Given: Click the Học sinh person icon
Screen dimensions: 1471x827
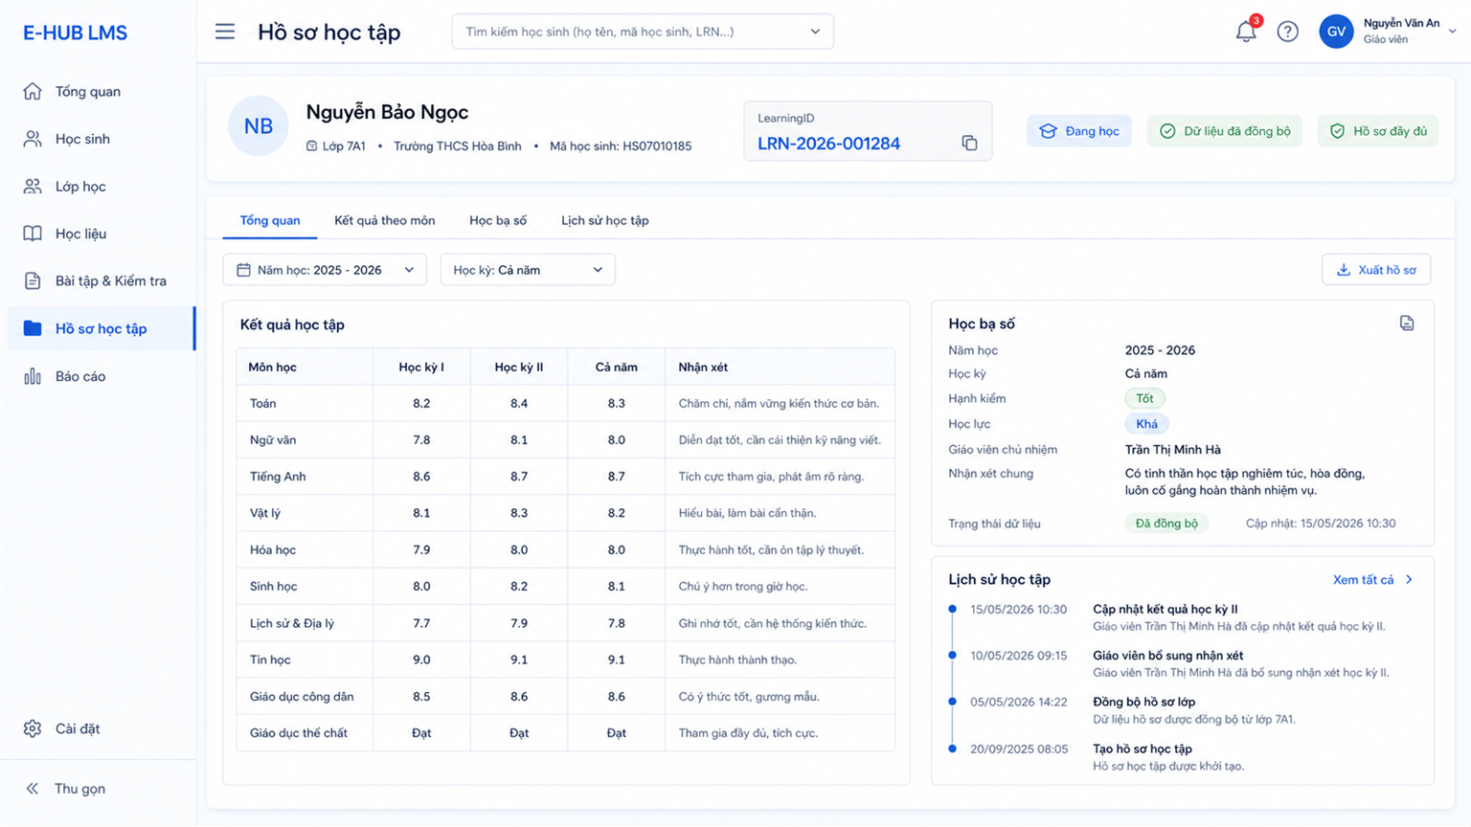Looking at the screenshot, I should pyautogui.click(x=33, y=139).
